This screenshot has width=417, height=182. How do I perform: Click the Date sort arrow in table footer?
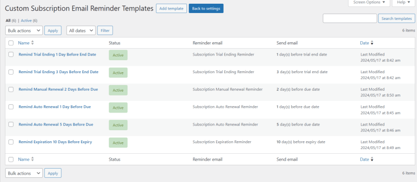click(372, 159)
